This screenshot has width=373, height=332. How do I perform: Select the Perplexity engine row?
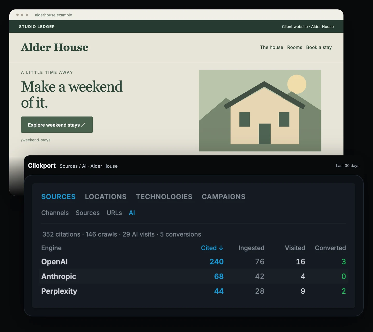(193, 291)
